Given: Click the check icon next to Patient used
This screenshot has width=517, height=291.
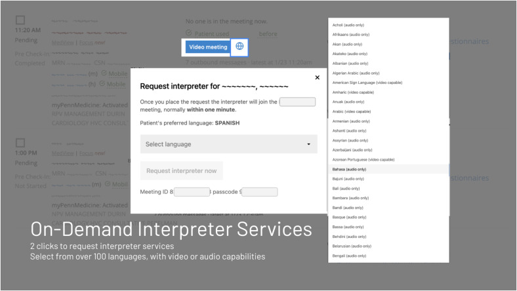Looking at the screenshot, I should 189,33.
